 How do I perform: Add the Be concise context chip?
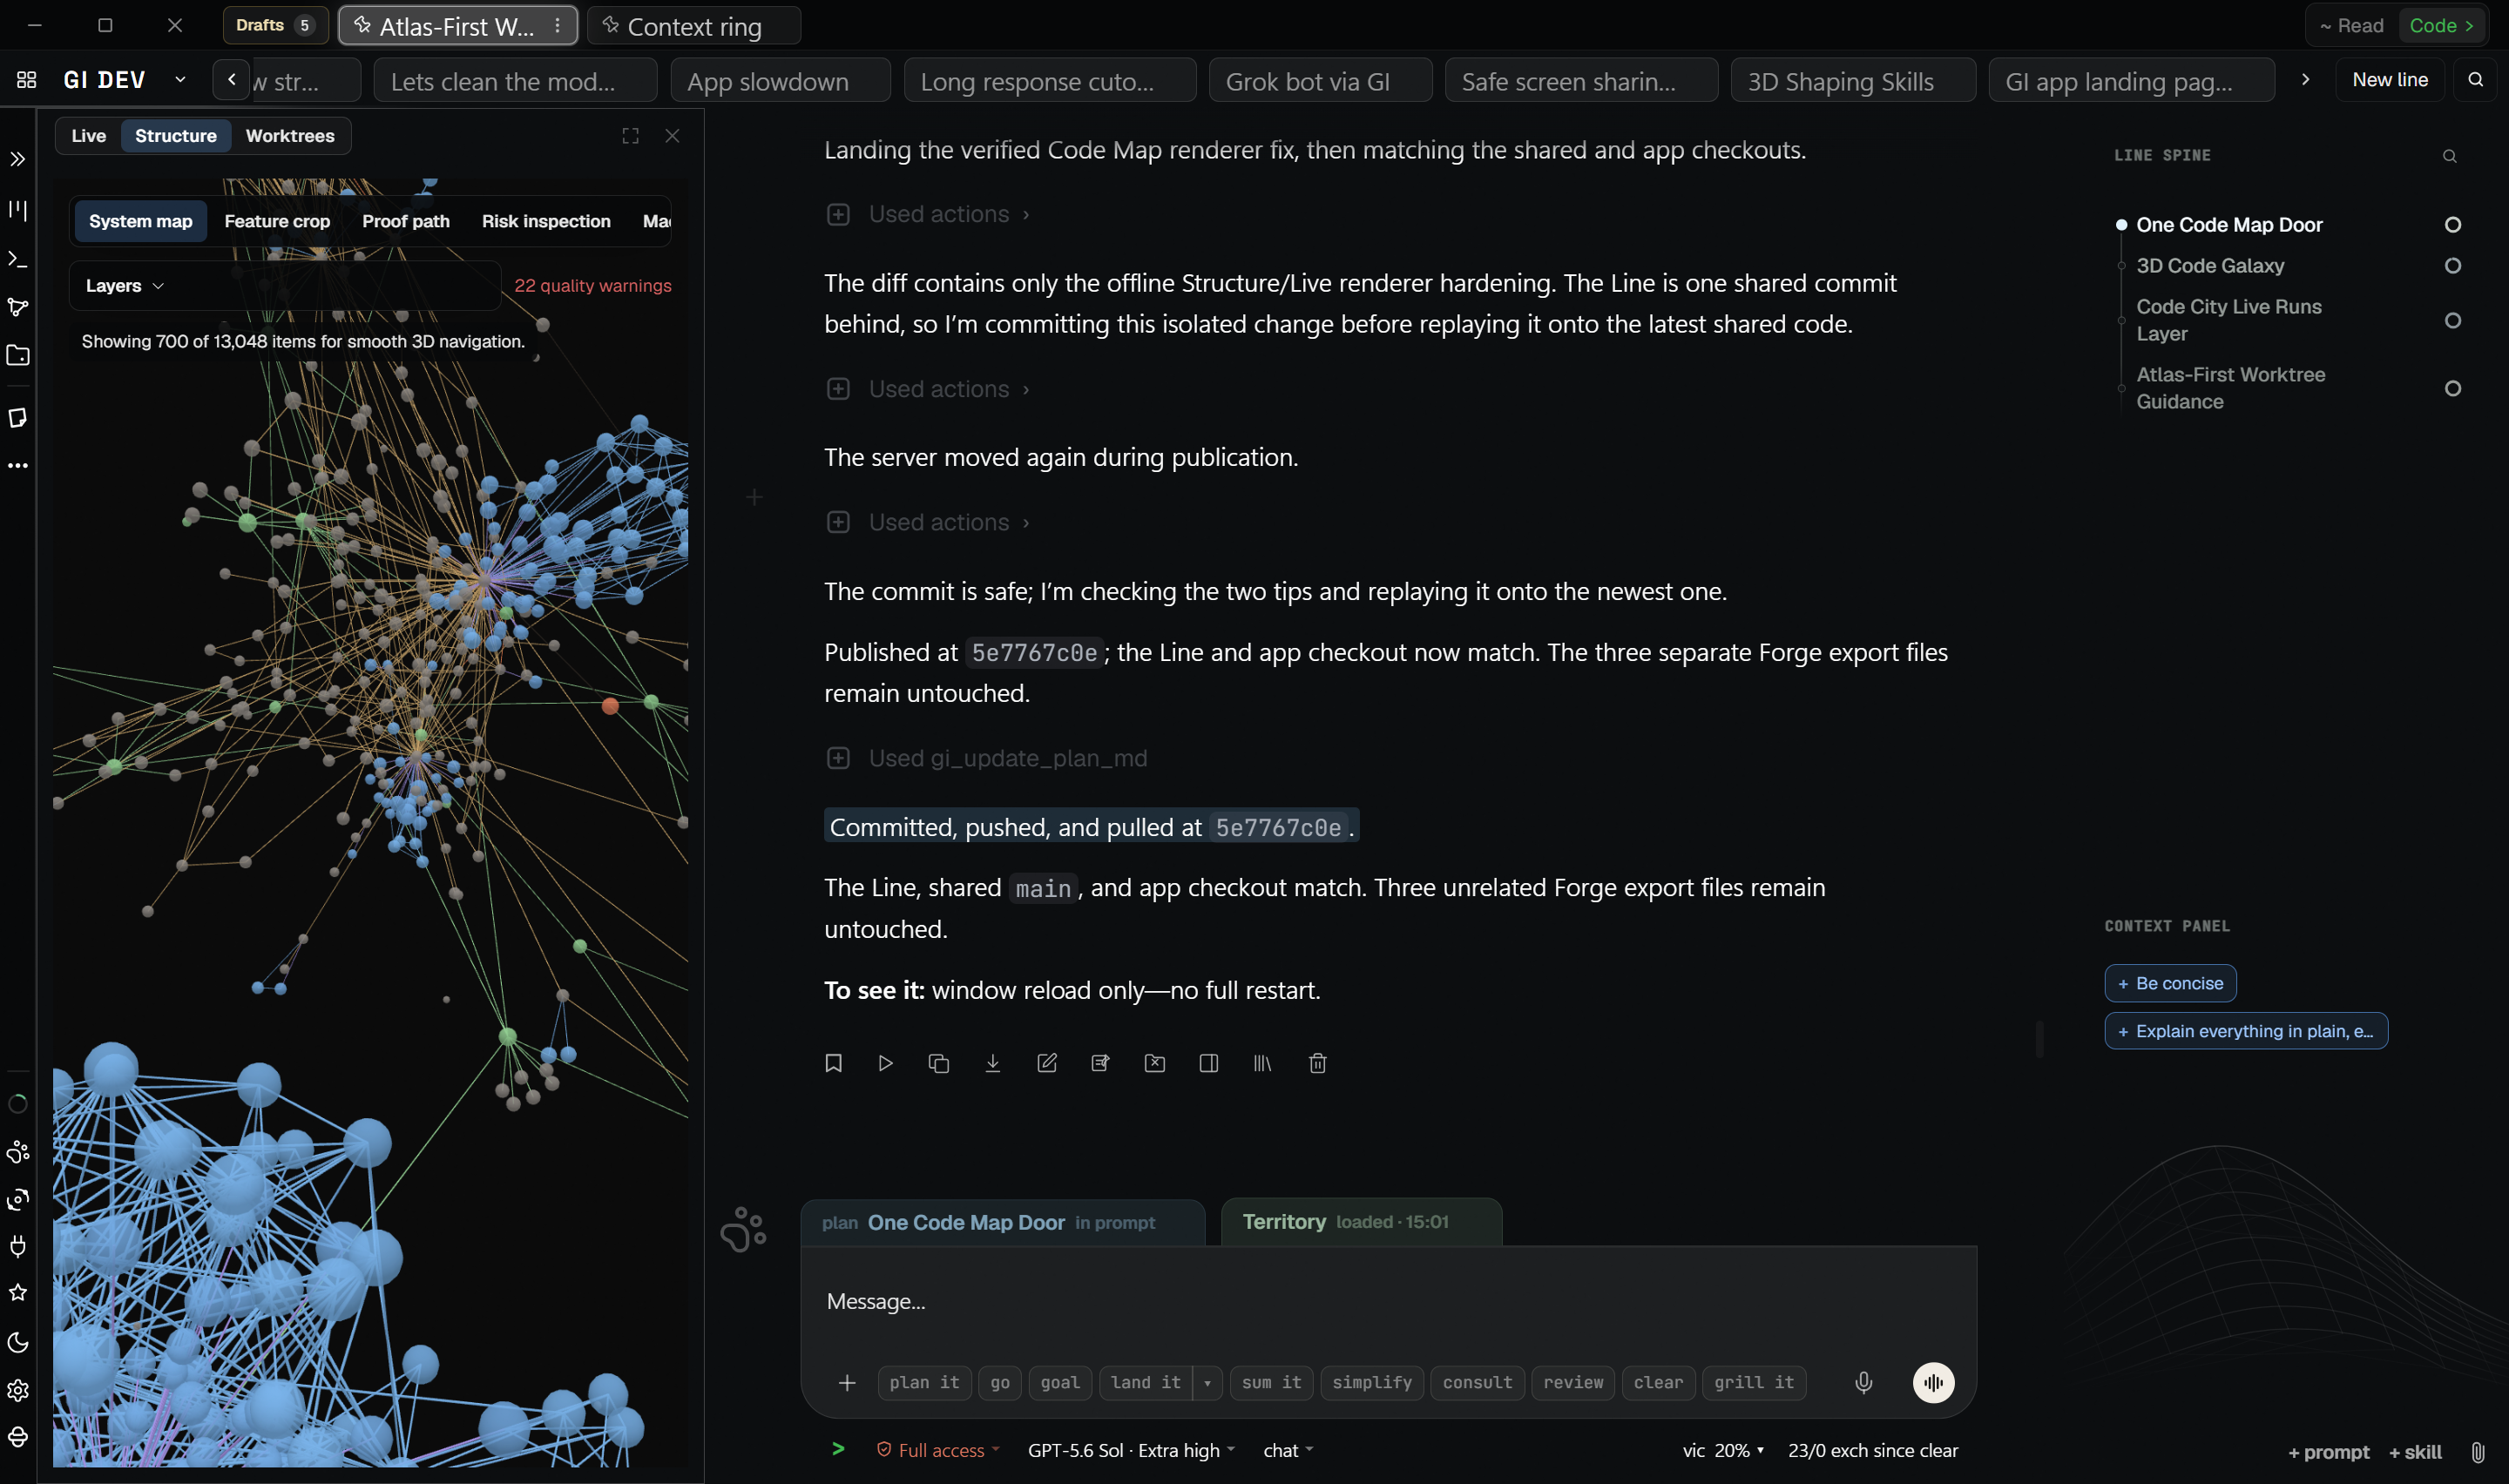pyautogui.click(x=2170, y=983)
